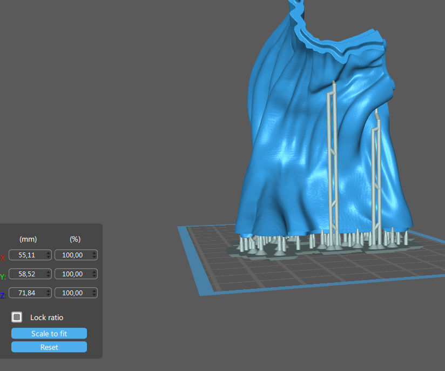Screen dimensions: 445x371
Task: Decrease X percent value with down arrow
Action: click(x=95, y=257)
